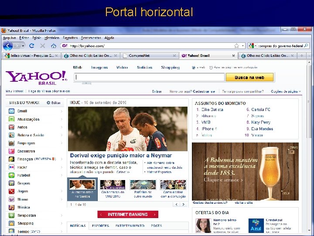
Task: Open the history dropdown next to back button
Action: [x=23, y=46]
